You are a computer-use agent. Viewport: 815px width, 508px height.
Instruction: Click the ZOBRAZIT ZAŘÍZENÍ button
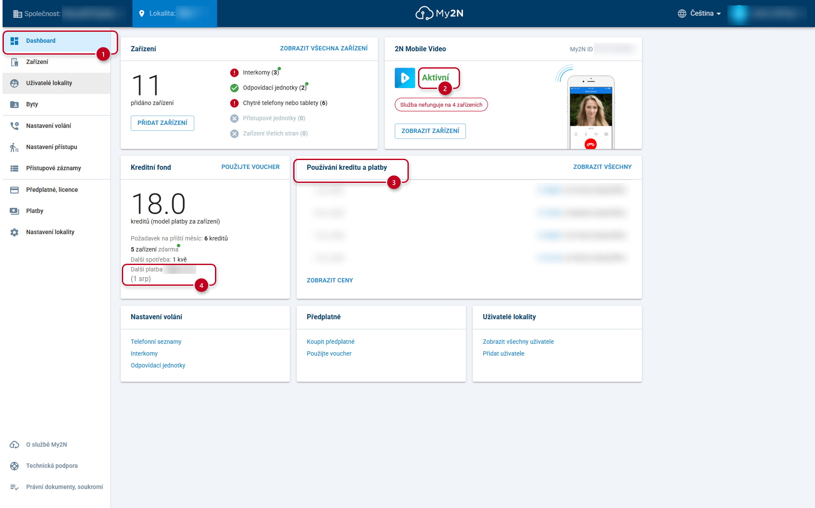click(x=430, y=131)
